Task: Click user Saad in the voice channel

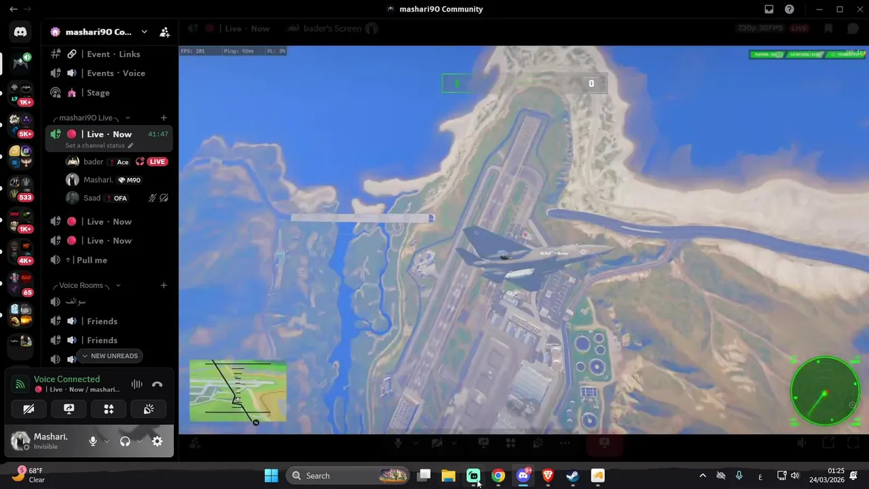Action: pyautogui.click(x=92, y=198)
